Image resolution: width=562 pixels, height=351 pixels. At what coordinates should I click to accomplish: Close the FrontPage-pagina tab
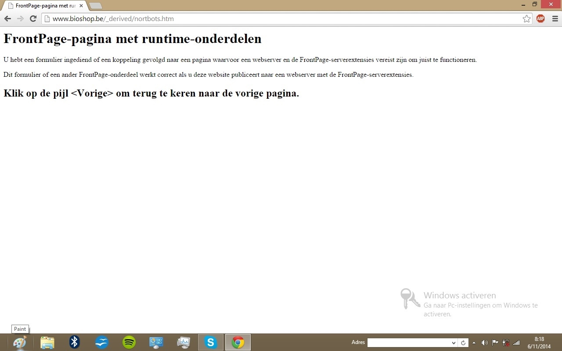click(x=81, y=6)
